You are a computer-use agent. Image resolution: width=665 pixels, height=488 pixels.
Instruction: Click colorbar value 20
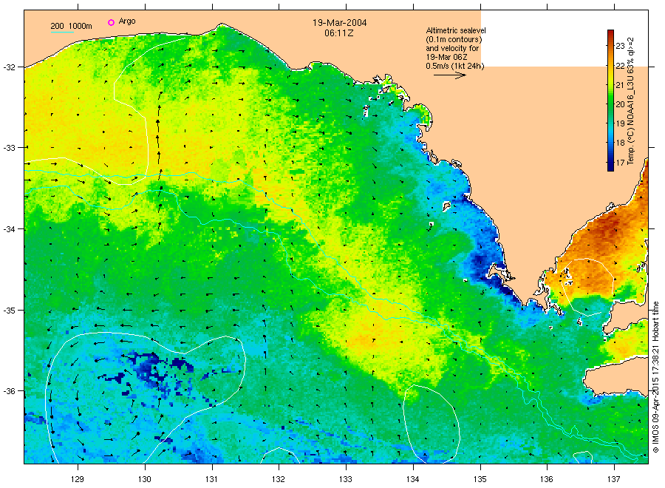pyautogui.click(x=620, y=104)
